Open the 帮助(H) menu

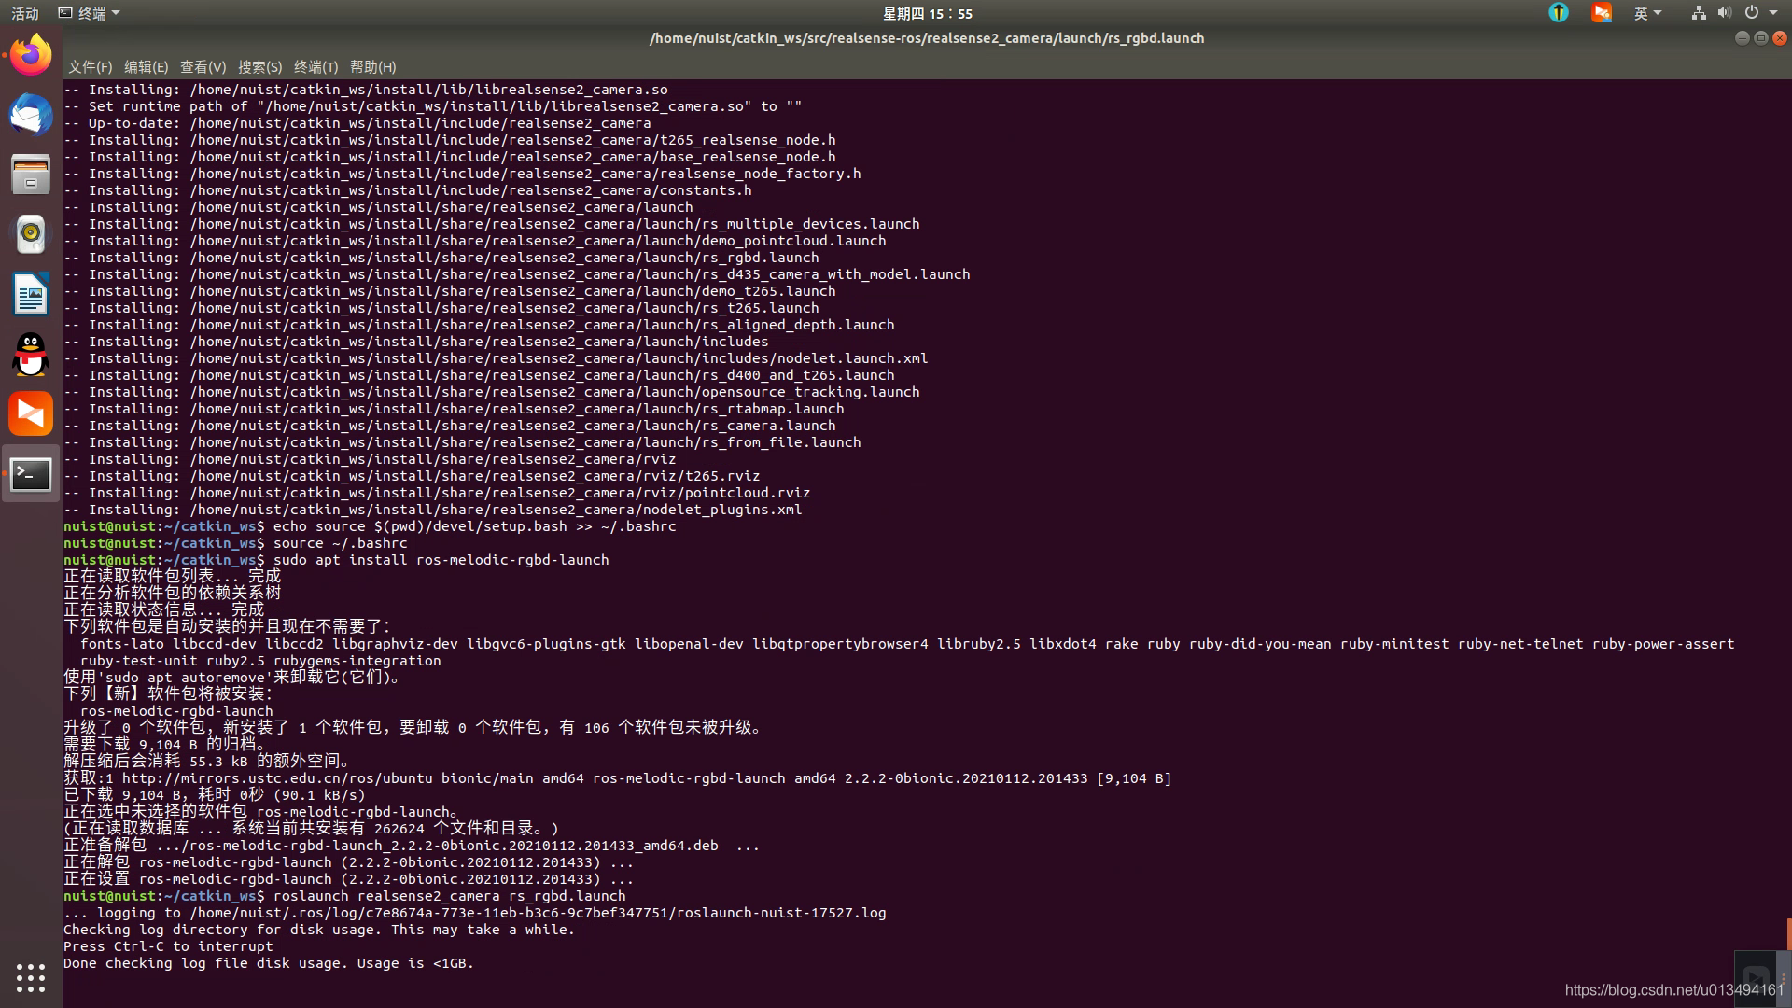pyautogui.click(x=372, y=67)
